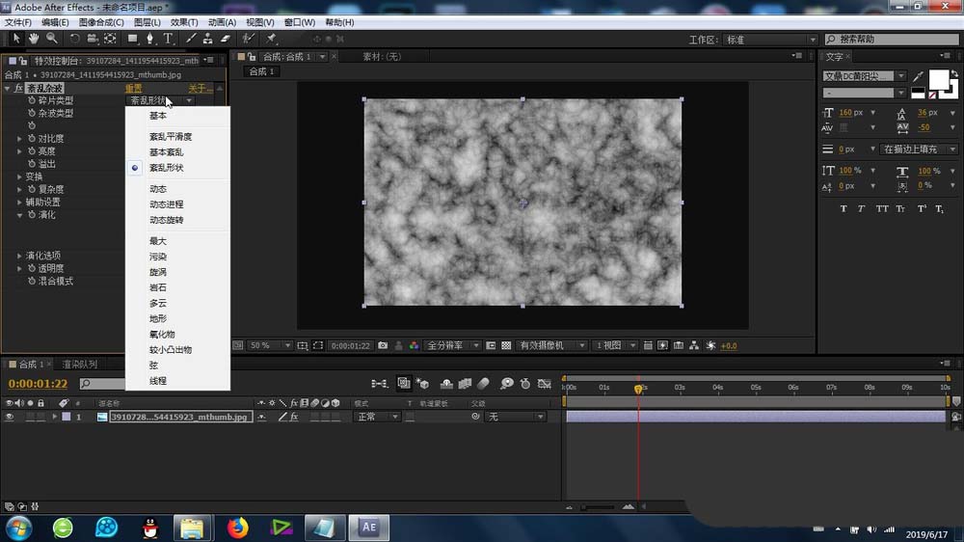
Task: Open the 效果(T) menu
Action: (184, 22)
